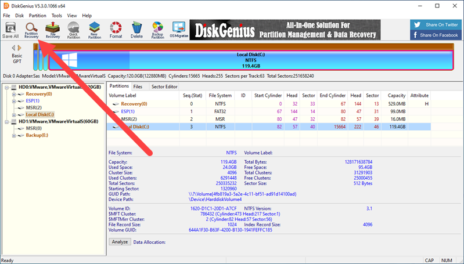Select ESP(1) row in partition table
The width and height of the screenshot is (464, 264).
pos(269,111)
